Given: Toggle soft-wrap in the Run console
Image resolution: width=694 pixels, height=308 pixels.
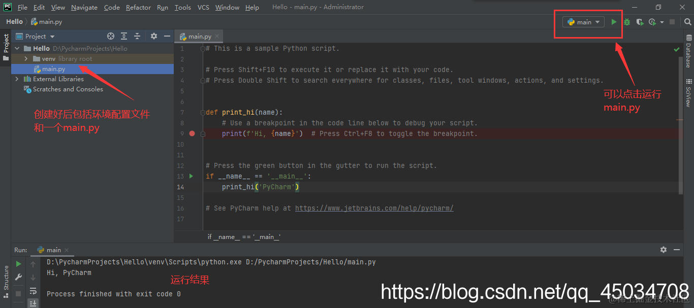Looking at the screenshot, I should (x=33, y=291).
